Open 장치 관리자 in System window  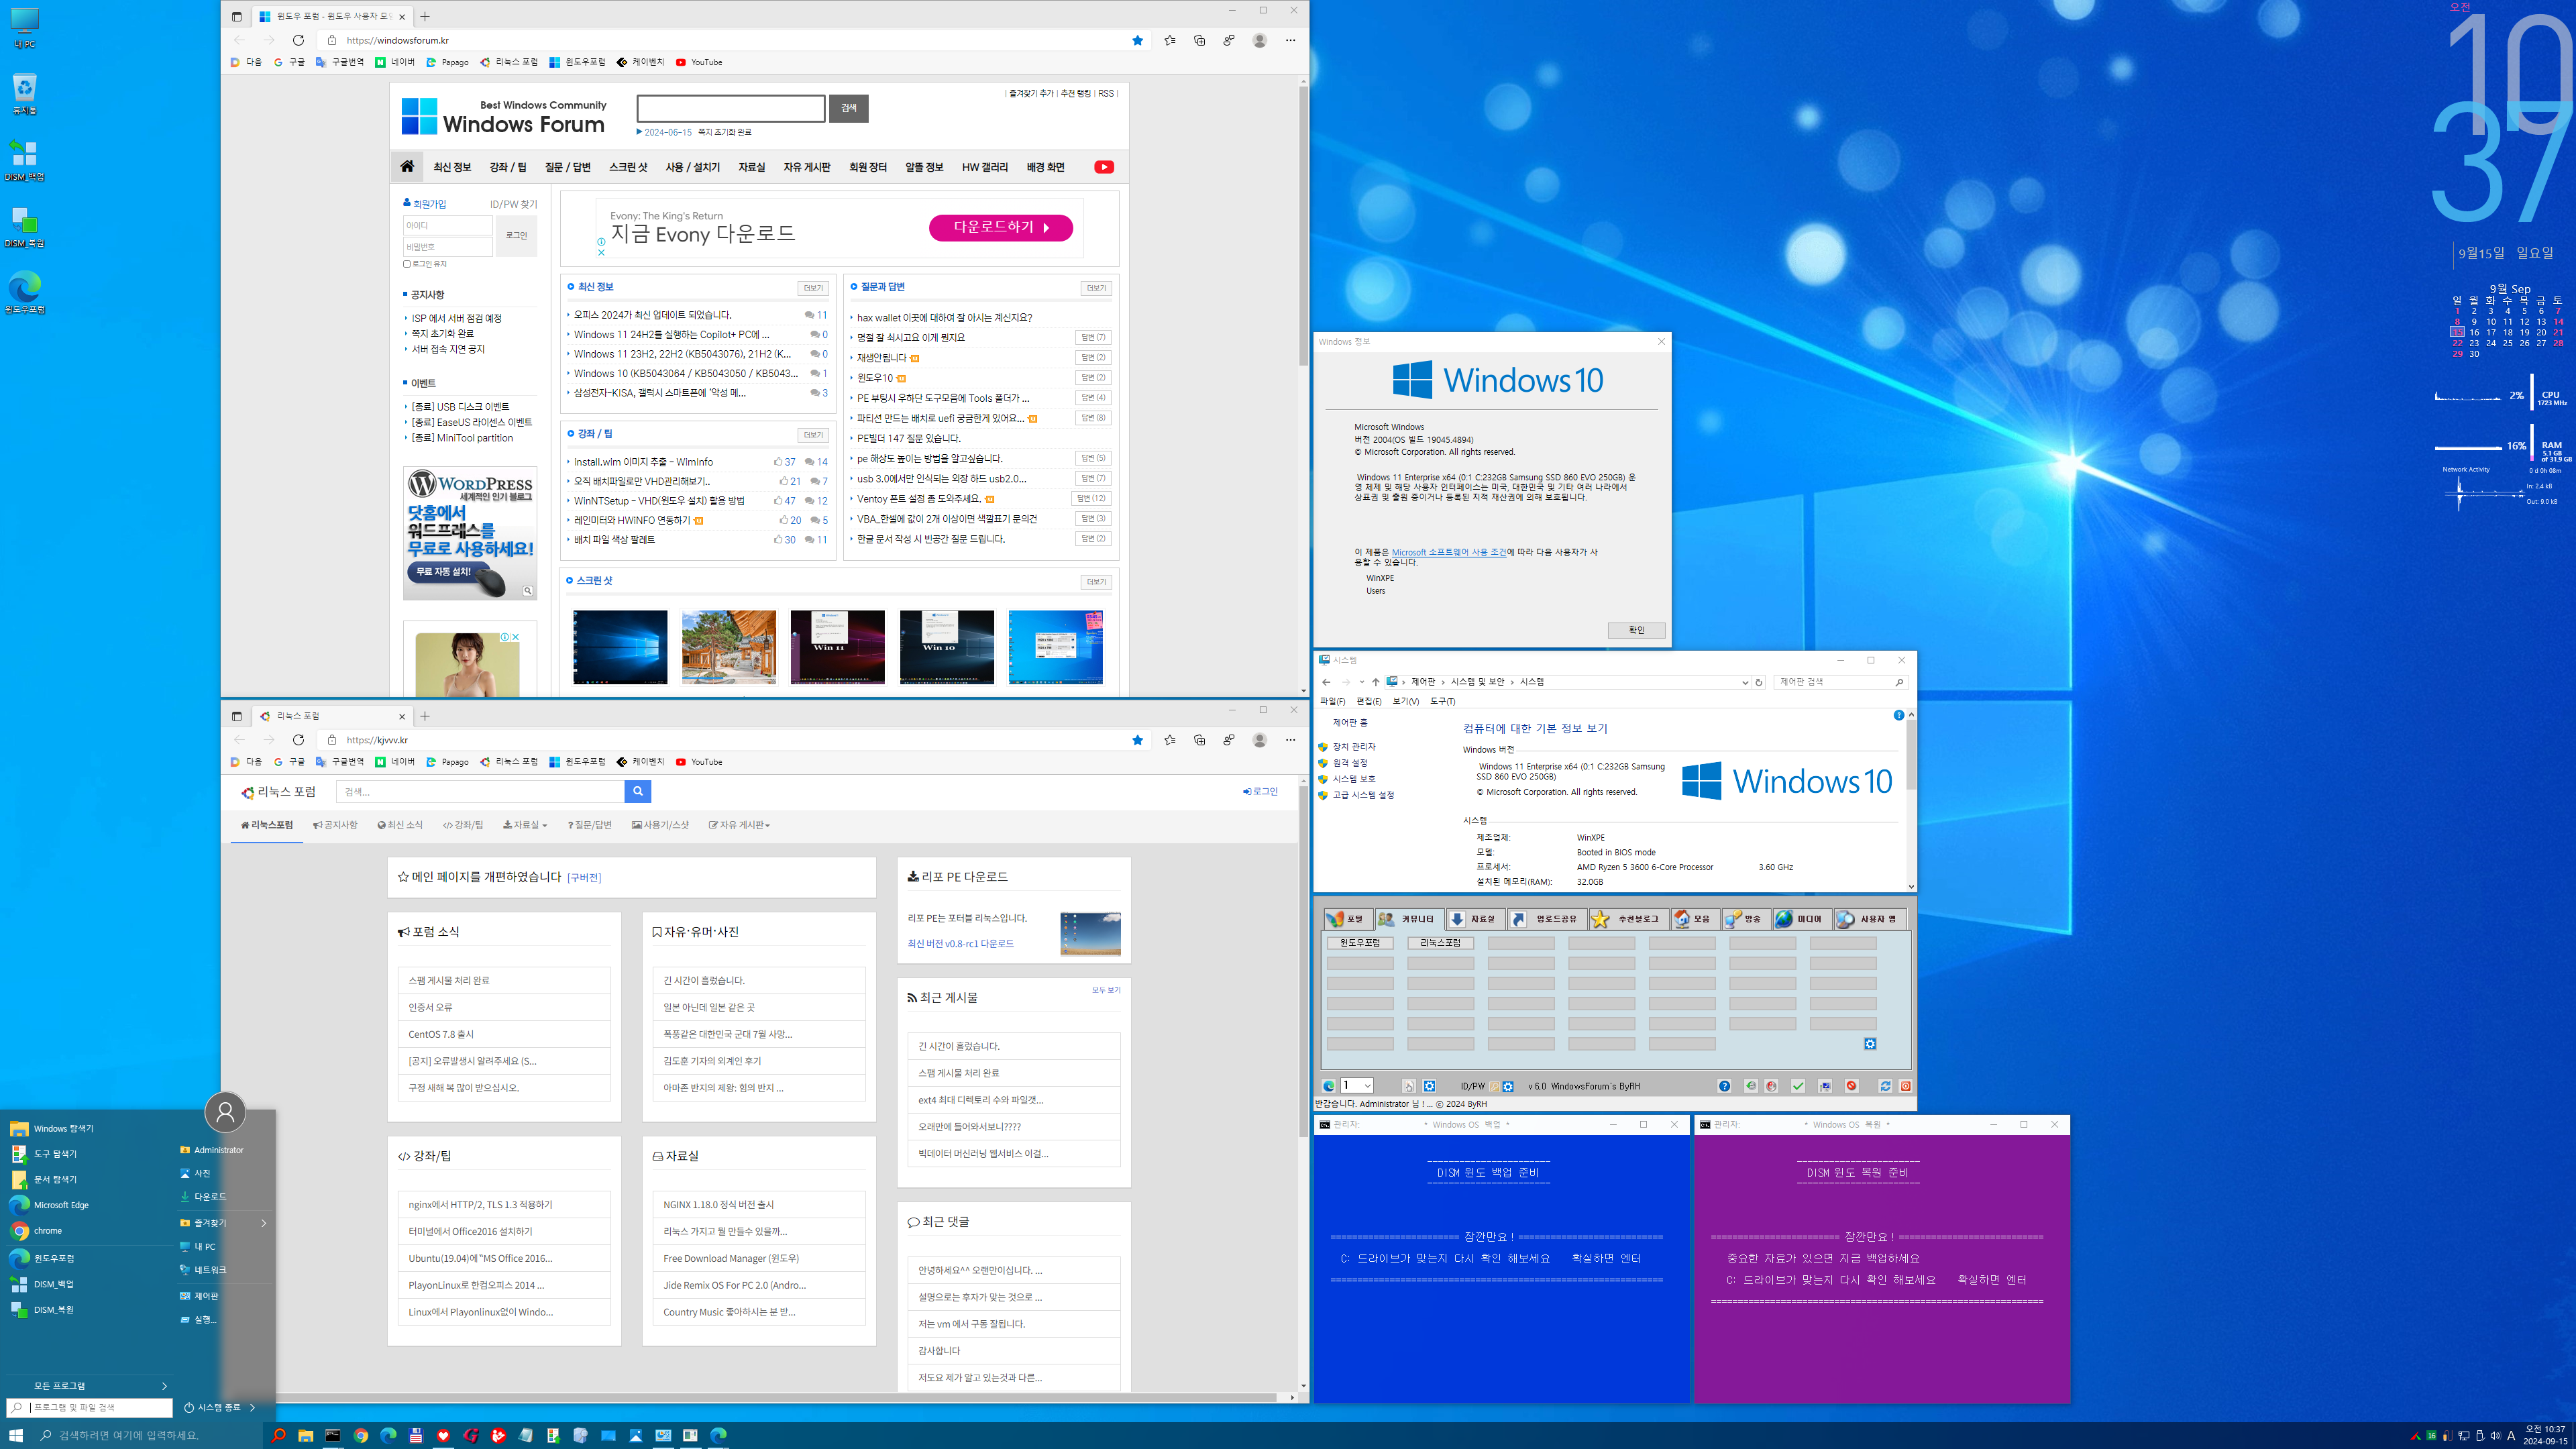[1354, 747]
